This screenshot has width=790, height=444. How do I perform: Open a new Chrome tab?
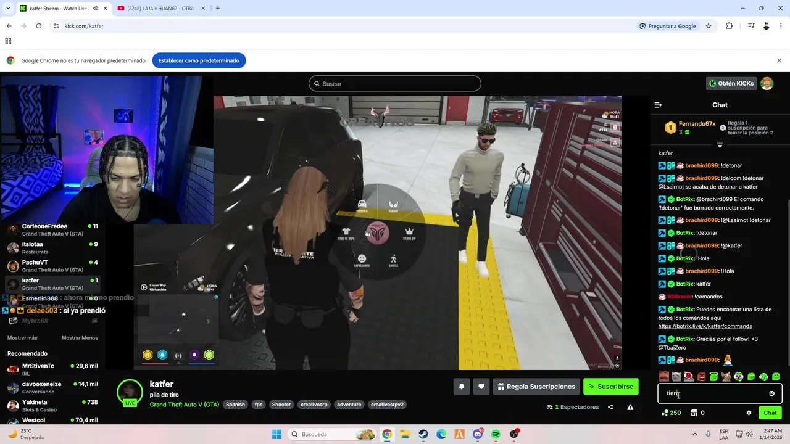pos(218,9)
